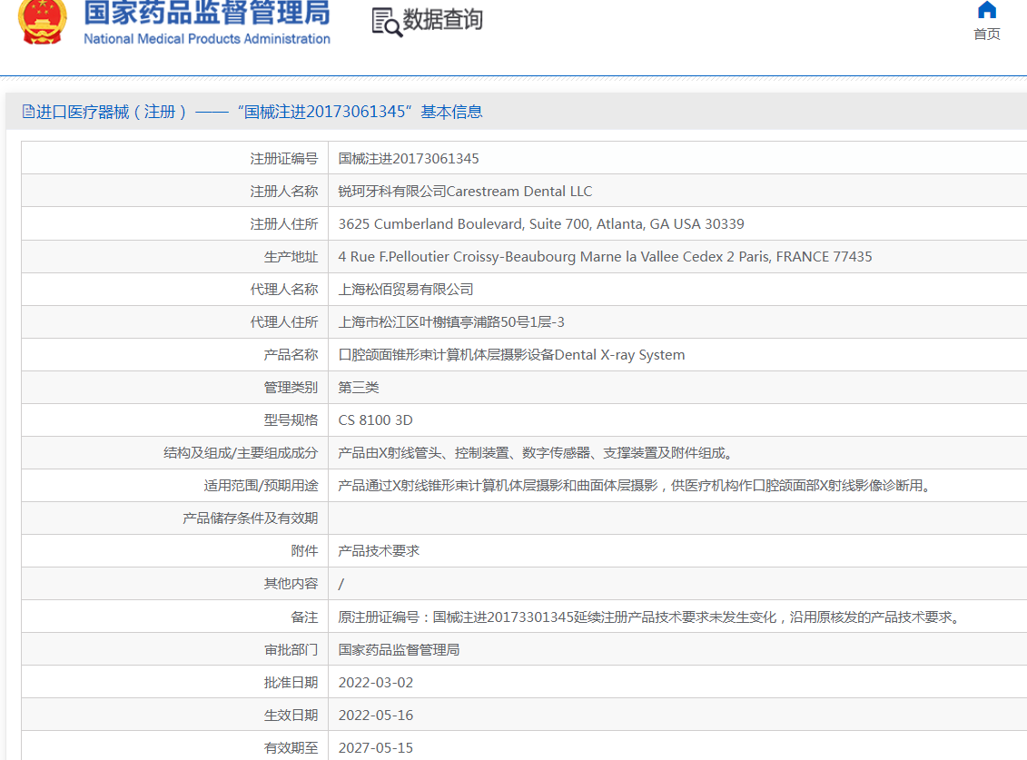The height and width of the screenshot is (760, 1027).
Task: Select product name Dental X-ray System
Action: 511,355
